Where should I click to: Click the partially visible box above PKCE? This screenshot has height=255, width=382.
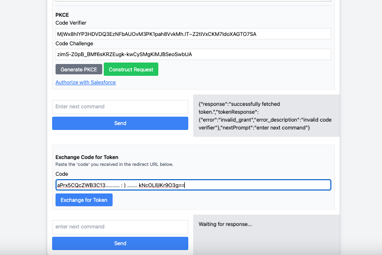193,1
